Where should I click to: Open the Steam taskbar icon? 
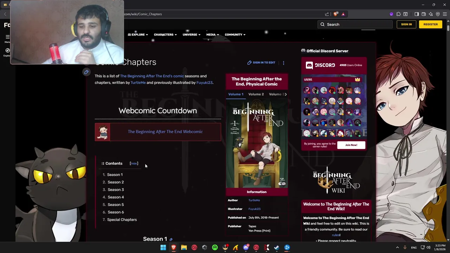tap(277, 247)
